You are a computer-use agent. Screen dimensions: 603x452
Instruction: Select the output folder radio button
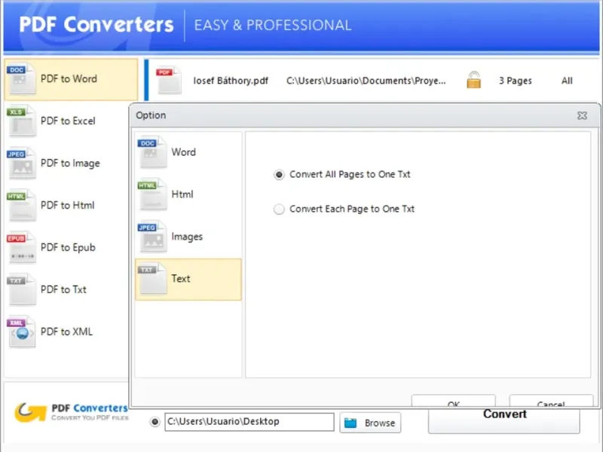pos(155,422)
